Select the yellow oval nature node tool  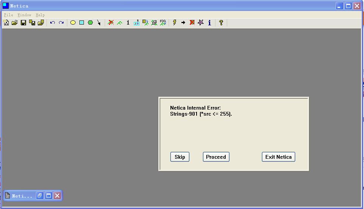click(x=73, y=23)
